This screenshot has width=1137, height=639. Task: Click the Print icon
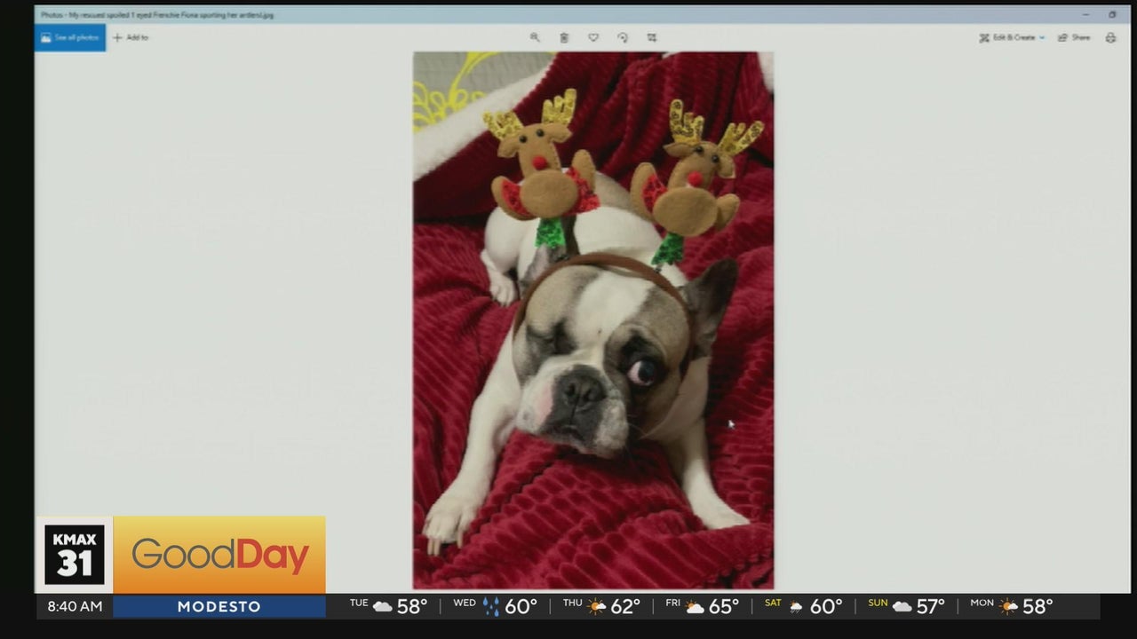pyautogui.click(x=1110, y=37)
